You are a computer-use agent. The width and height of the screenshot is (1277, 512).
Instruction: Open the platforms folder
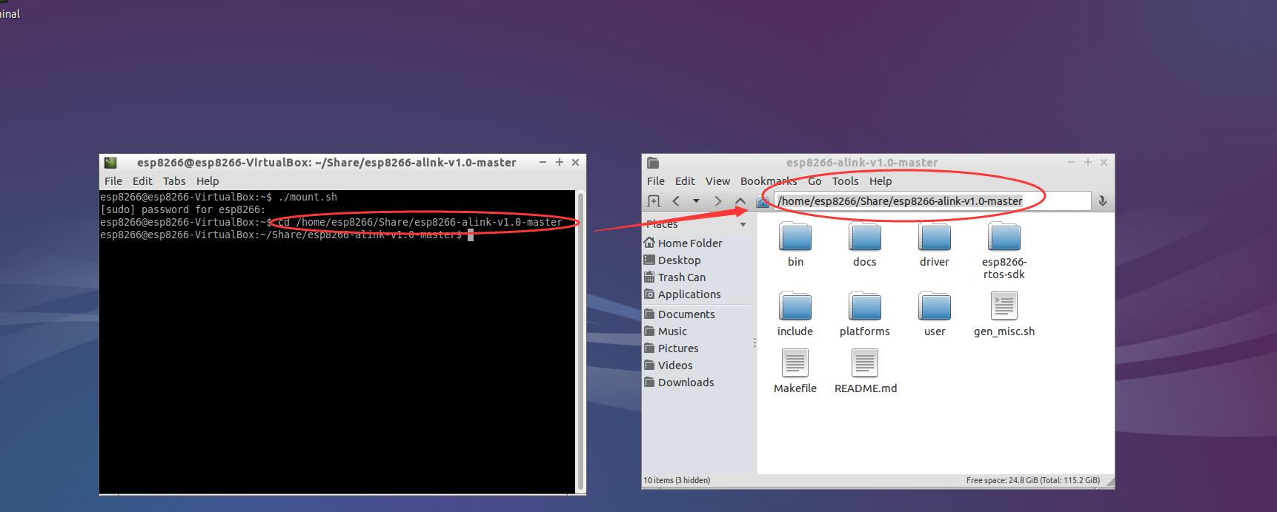865,314
